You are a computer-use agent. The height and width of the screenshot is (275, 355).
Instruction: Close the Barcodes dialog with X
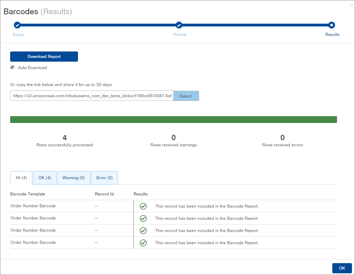(x=351, y=5)
